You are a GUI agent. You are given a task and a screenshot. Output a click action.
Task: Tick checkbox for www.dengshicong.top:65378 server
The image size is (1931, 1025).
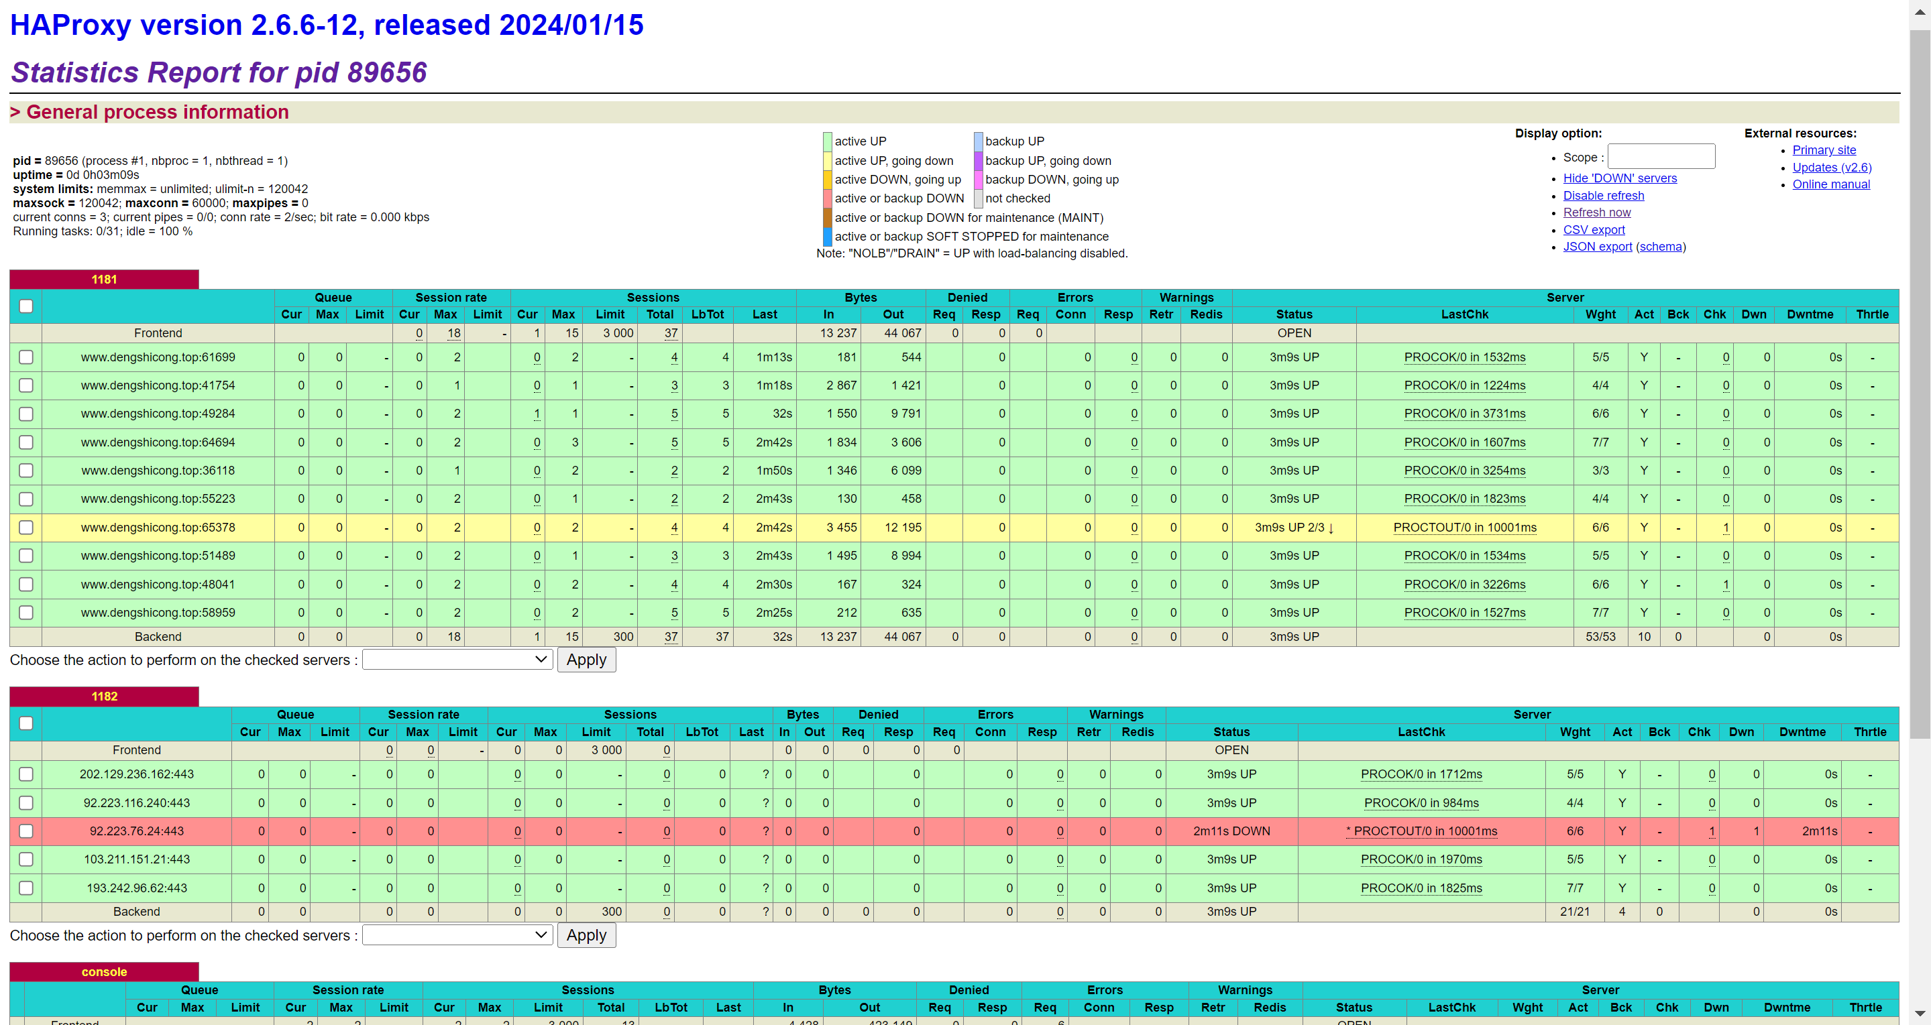[x=26, y=528]
